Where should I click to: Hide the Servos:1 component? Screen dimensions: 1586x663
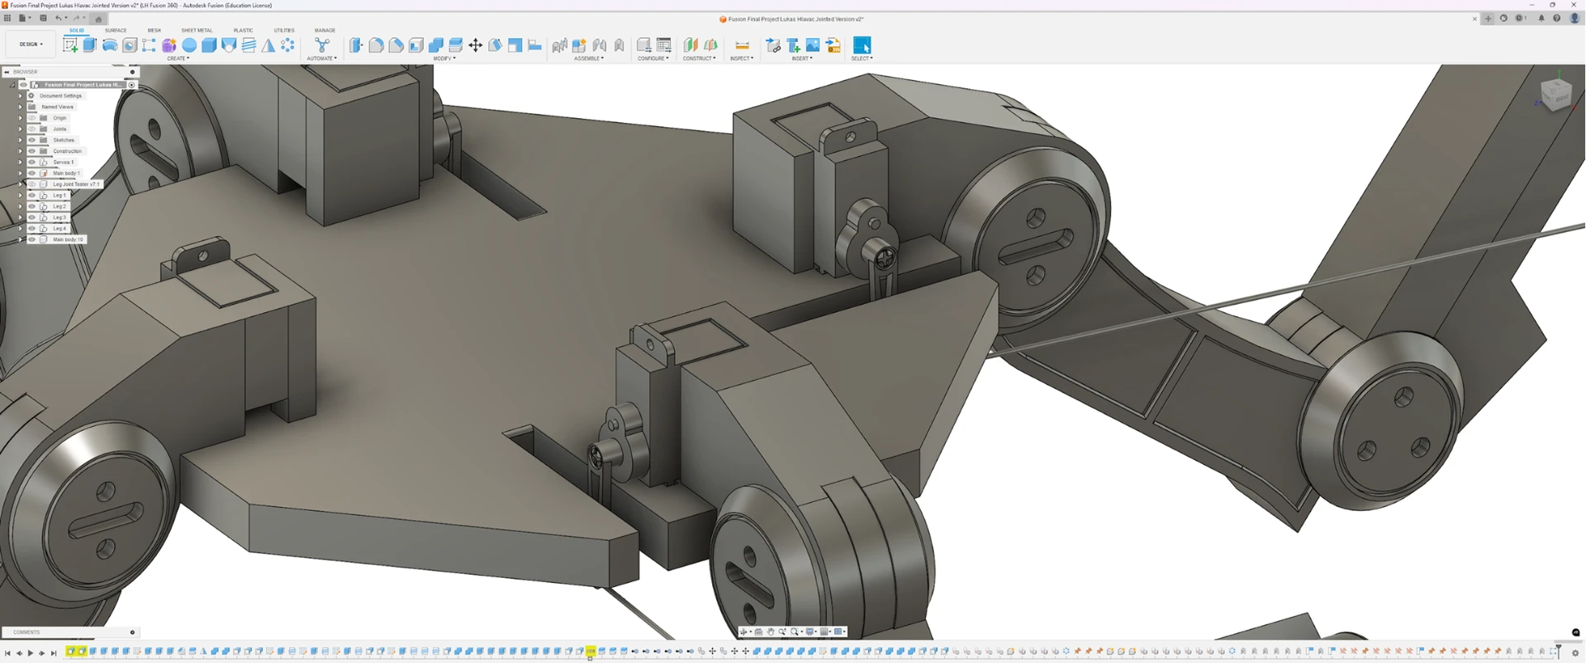32,162
